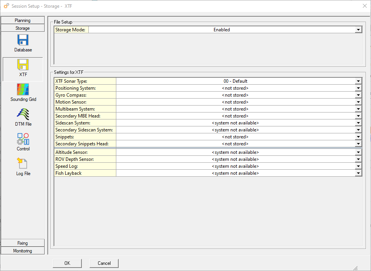Viewport: 371px width, 271px height.
Task: Expand the Positioning System dropdown
Action: [358, 88]
